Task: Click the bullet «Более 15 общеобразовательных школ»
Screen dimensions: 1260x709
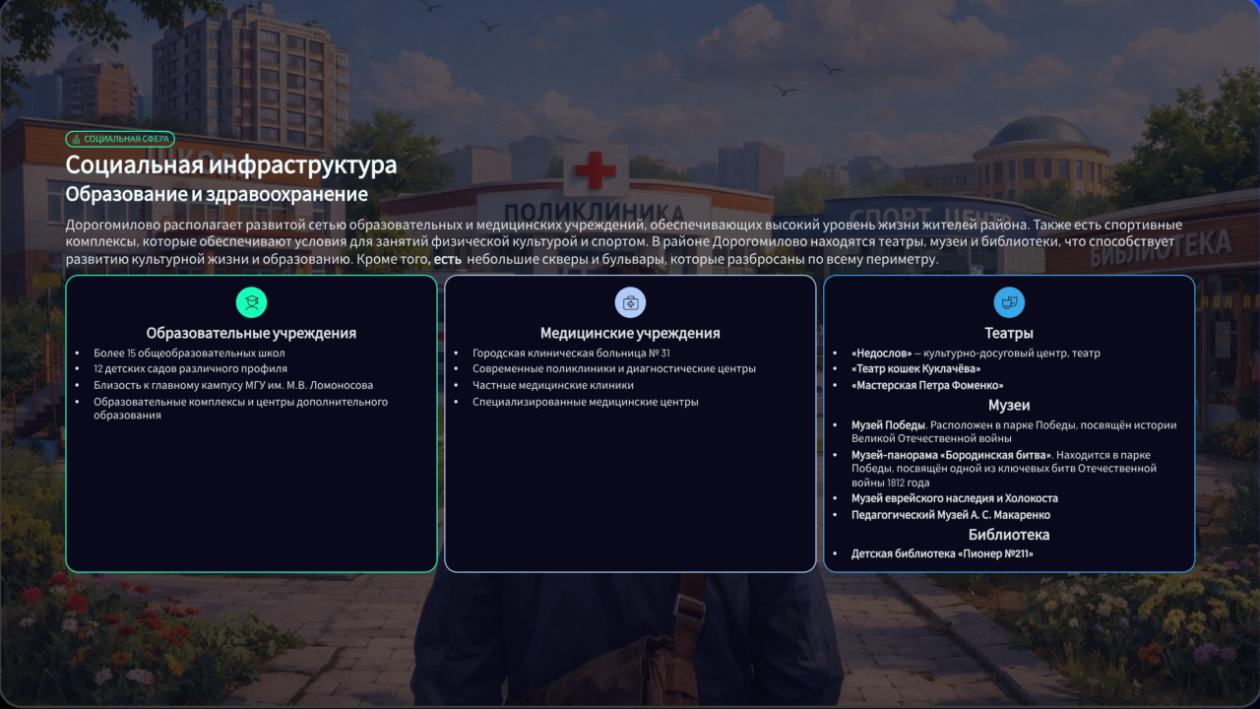Action: pos(189,353)
